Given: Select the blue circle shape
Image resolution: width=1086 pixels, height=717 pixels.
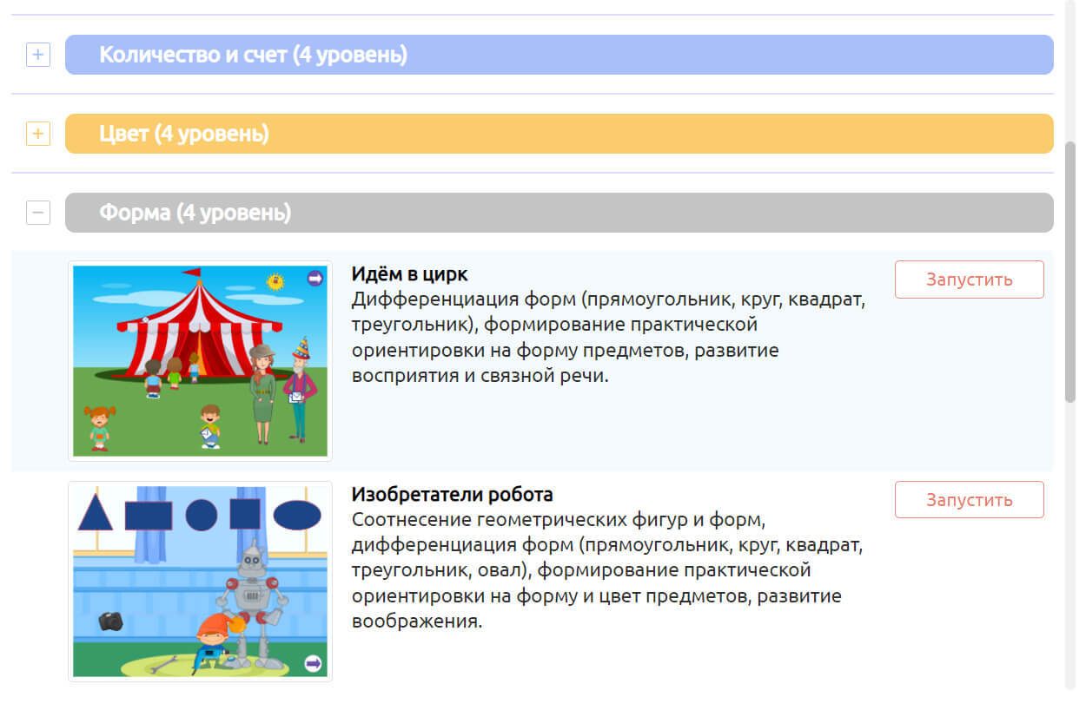Looking at the screenshot, I should [201, 515].
